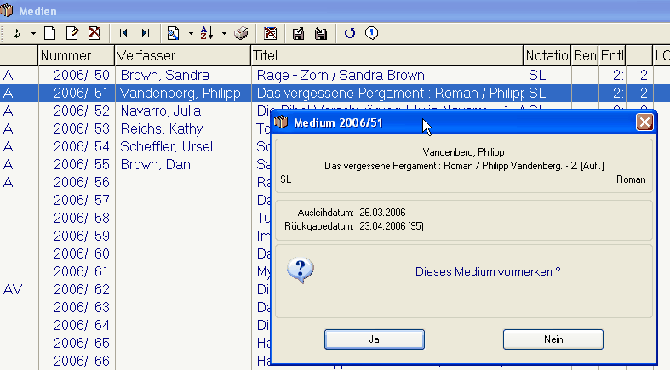Close the Medium 2006/51 dialog

pos(644,122)
